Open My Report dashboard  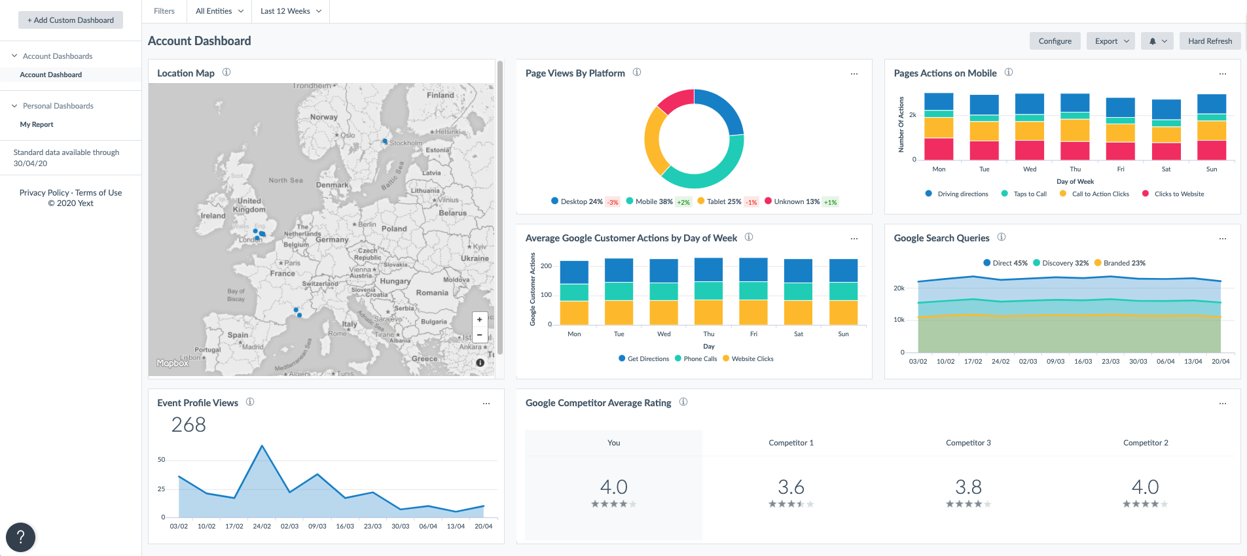[x=37, y=124]
